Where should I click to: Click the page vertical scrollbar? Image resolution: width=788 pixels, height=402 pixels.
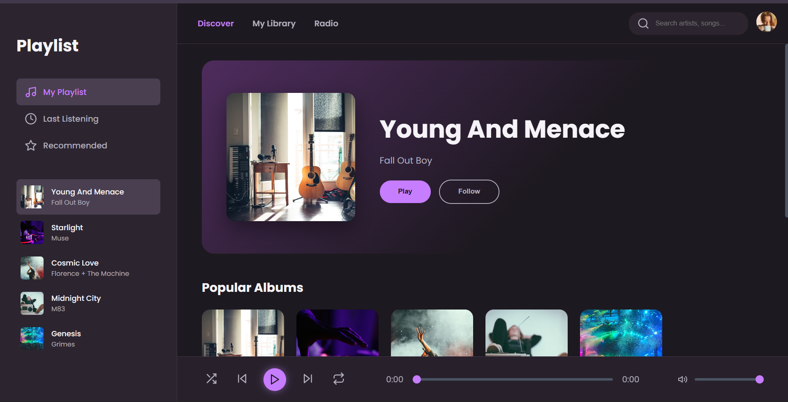click(x=786, y=131)
